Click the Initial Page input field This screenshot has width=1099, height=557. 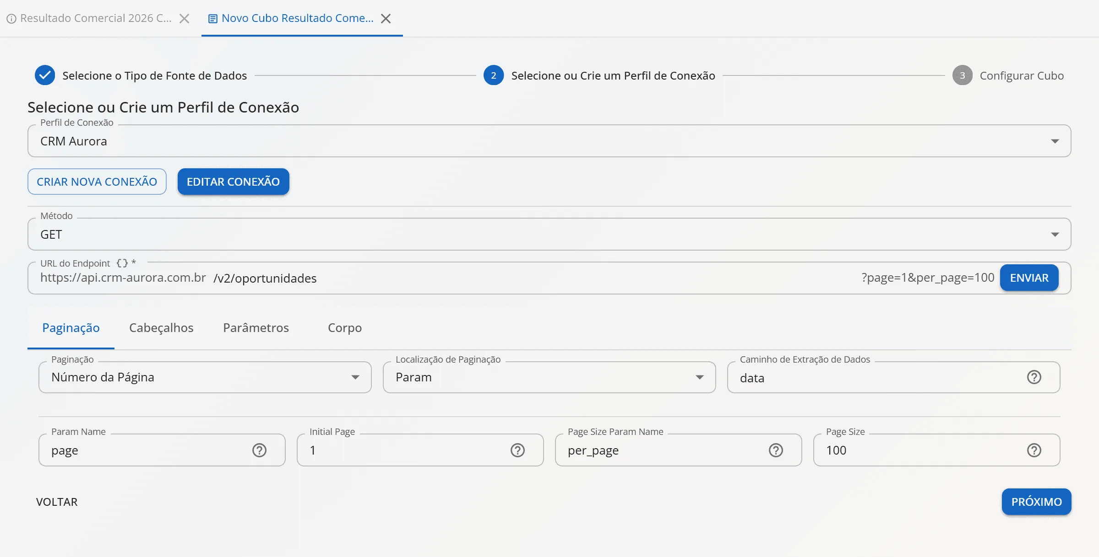pyautogui.click(x=420, y=450)
